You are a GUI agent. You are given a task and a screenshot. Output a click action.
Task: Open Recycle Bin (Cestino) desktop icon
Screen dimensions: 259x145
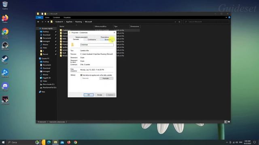[5, 5]
